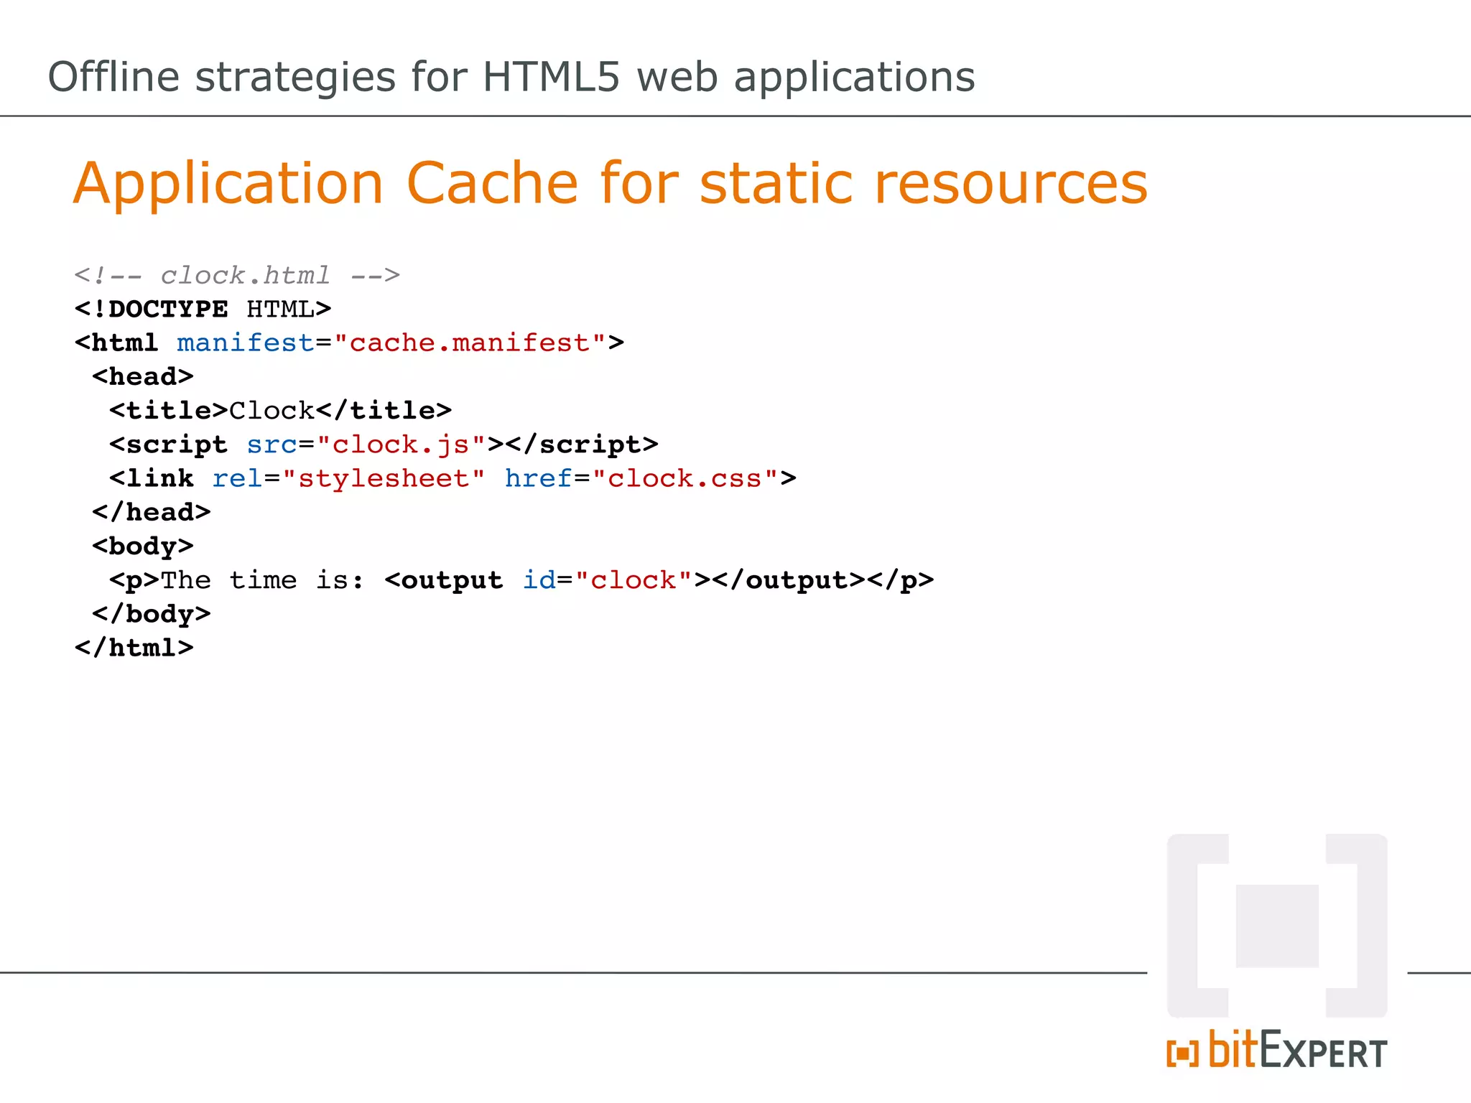Screen dimensions: 1471x1103
Task: Click the 'clock.js' script source value
Action: [x=401, y=445]
